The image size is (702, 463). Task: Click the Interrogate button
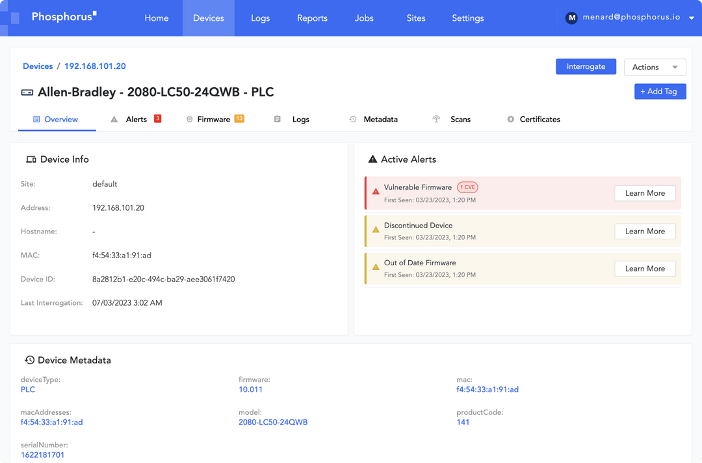point(586,66)
